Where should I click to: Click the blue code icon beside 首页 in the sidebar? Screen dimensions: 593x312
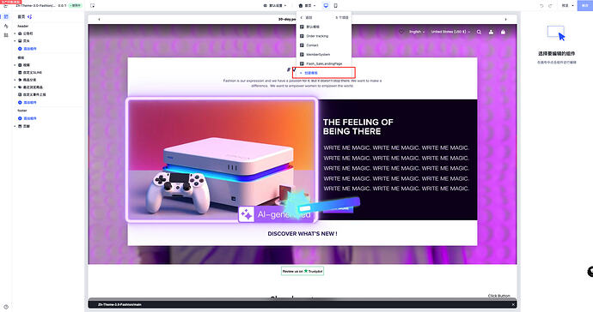tap(30, 16)
